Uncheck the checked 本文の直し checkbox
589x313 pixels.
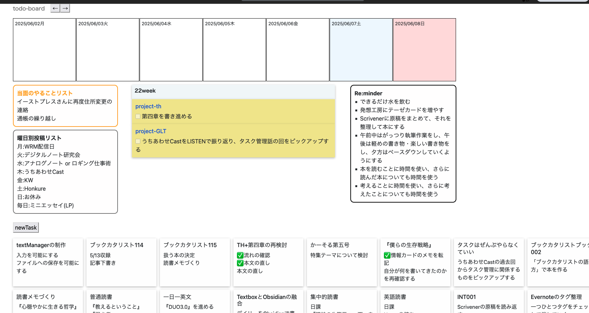click(240, 263)
